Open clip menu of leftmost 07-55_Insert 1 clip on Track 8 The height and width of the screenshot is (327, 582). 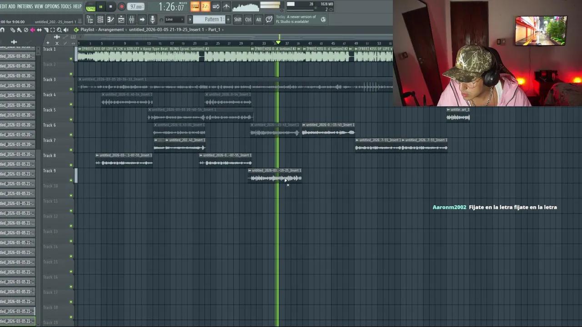point(97,155)
